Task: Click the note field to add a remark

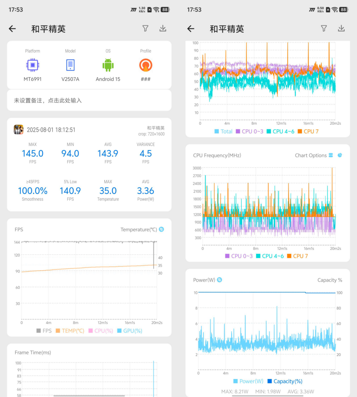Action: coord(89,100)
